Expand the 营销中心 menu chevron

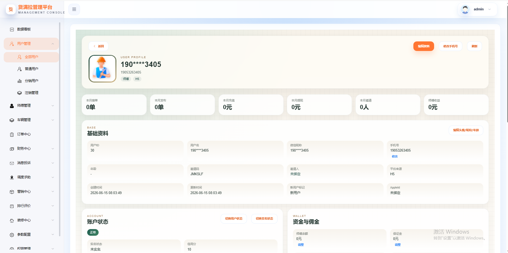[53, 192]
